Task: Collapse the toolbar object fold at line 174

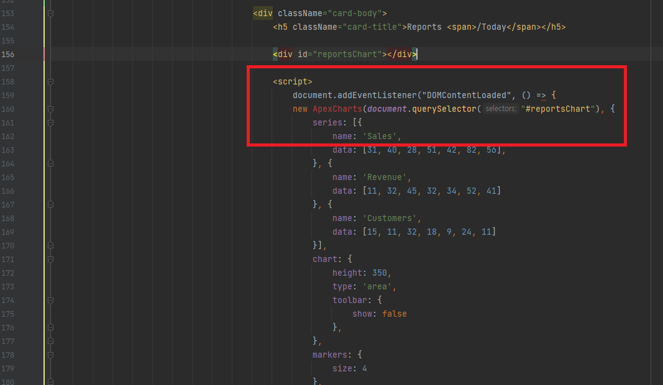Action: point(50,301)
